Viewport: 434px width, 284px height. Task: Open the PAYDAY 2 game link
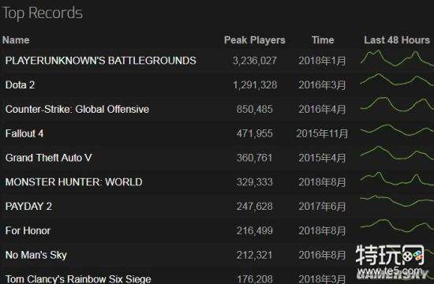pos(28,206)
